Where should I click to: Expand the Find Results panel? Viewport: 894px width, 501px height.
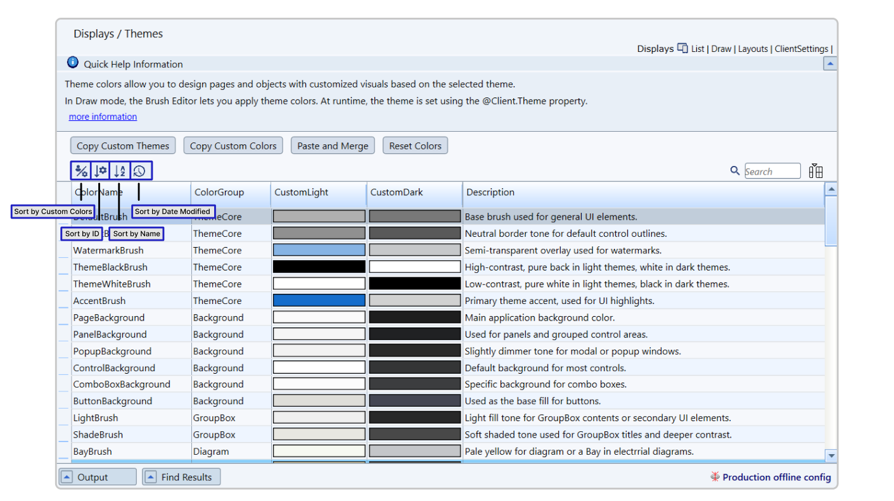click(x=150, y=477)
